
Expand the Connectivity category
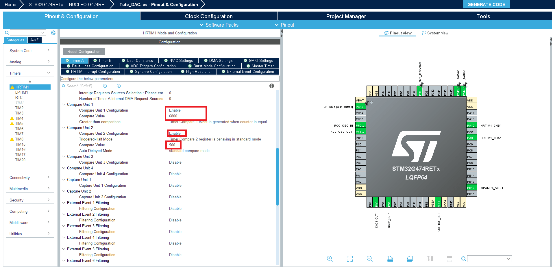coord(30,177)
